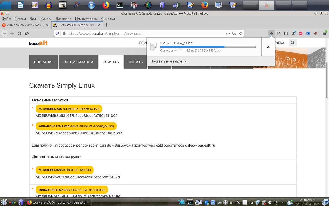Viewport: 329px width, 206px height.
Task: Open page actions three-dot menu
Action: tap(228, 34)
